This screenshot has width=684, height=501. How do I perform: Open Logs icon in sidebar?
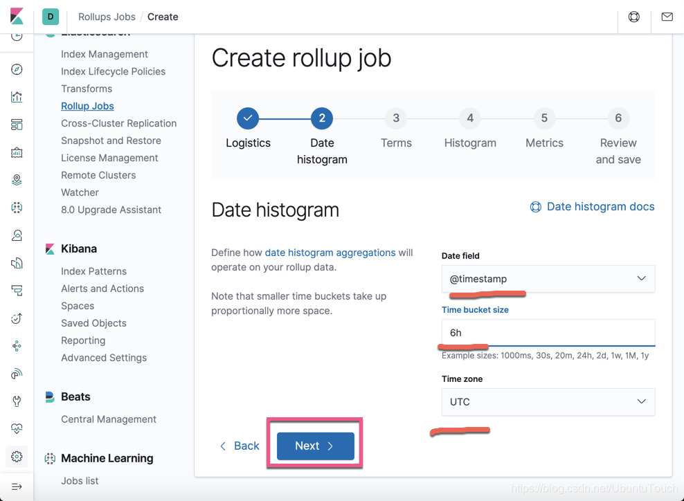point(17,263)
